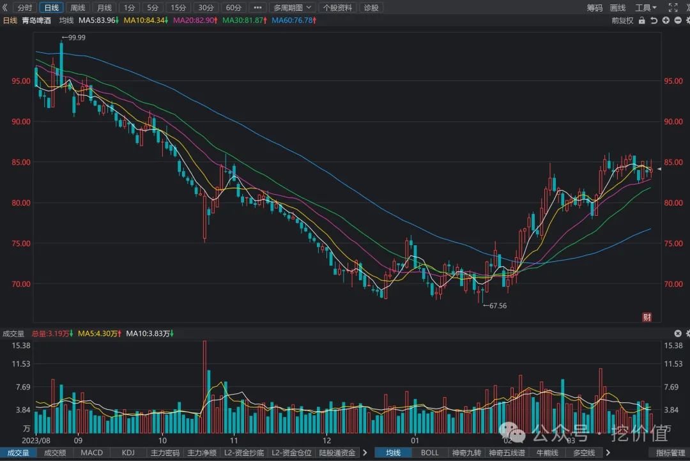This screenshot has width=690, height=461.
Task: Zoom out chart with minus icon
Action: 677,20
